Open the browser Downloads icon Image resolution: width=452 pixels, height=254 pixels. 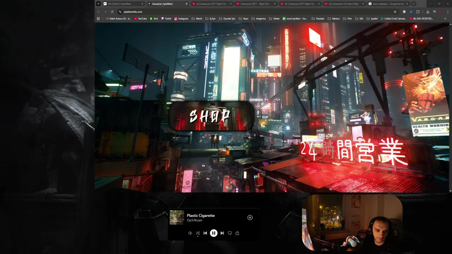click(x=428, y=12)
